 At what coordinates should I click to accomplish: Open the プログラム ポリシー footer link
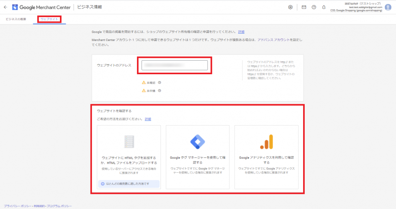coord(59,206)
